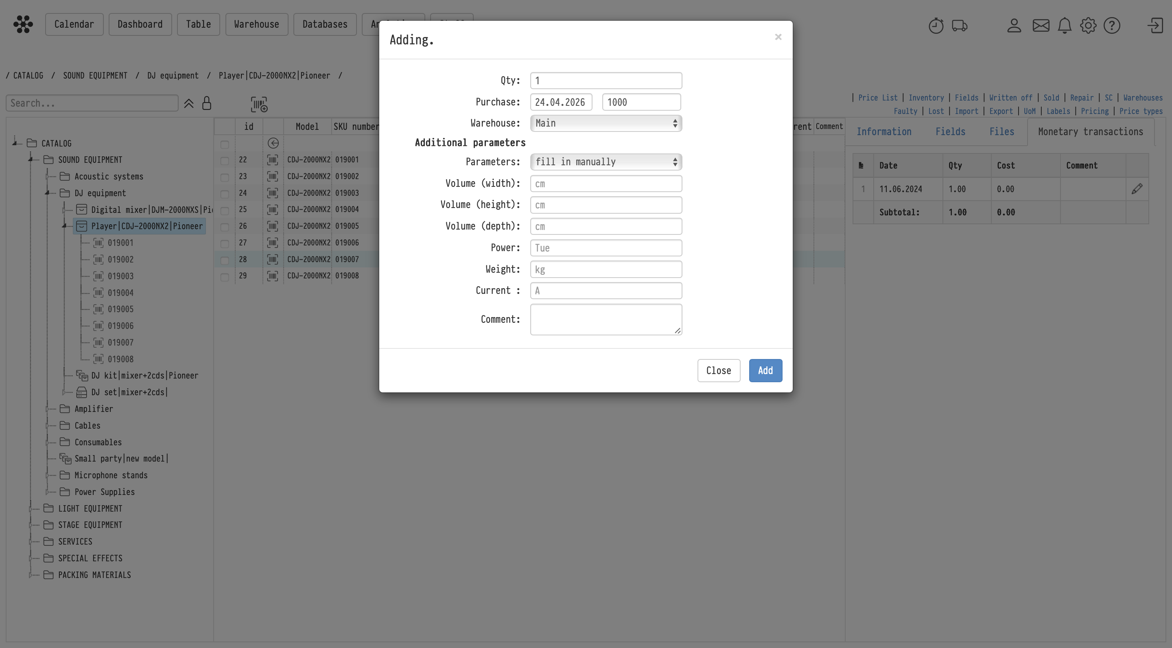Click the Price List link
This screenshot has height=648, width=1172.
(877, 98)
